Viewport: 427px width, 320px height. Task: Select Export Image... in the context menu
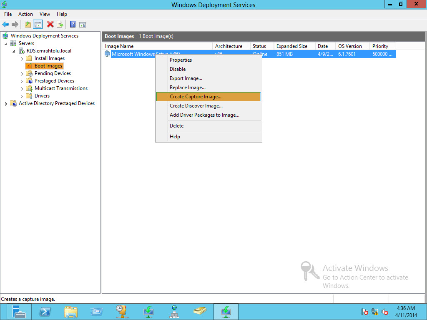(208, 78)
